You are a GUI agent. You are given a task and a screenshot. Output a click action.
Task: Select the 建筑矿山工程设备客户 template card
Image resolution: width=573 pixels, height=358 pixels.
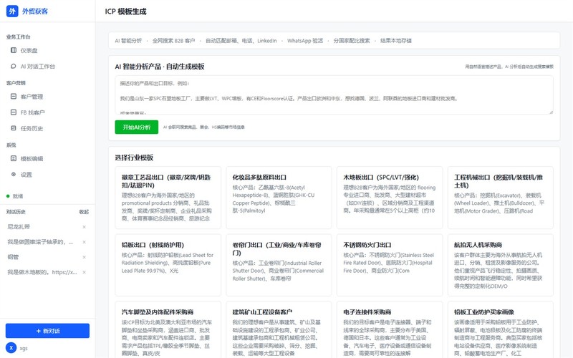coord(279,330)
